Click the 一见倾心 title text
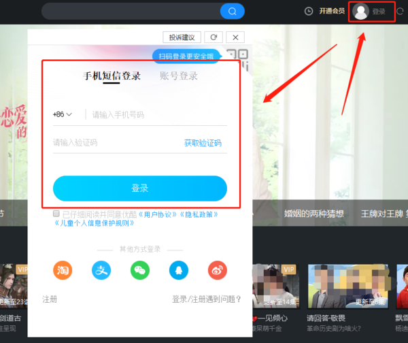This screenshot has width=408, height=343. [x=273, y=318]
